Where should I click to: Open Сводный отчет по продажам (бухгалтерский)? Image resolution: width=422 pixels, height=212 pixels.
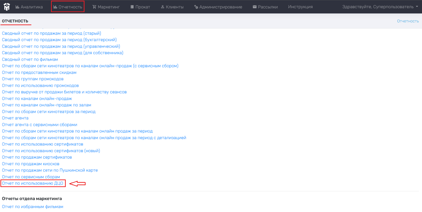(59, 40)
